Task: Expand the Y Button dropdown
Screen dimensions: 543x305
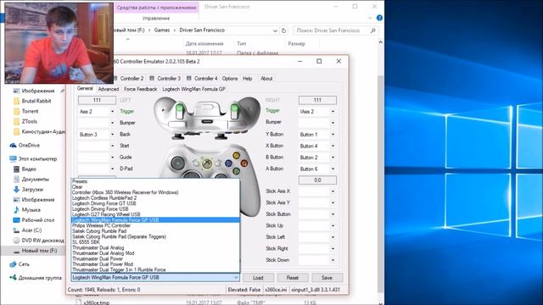Action: click(333, 134)
